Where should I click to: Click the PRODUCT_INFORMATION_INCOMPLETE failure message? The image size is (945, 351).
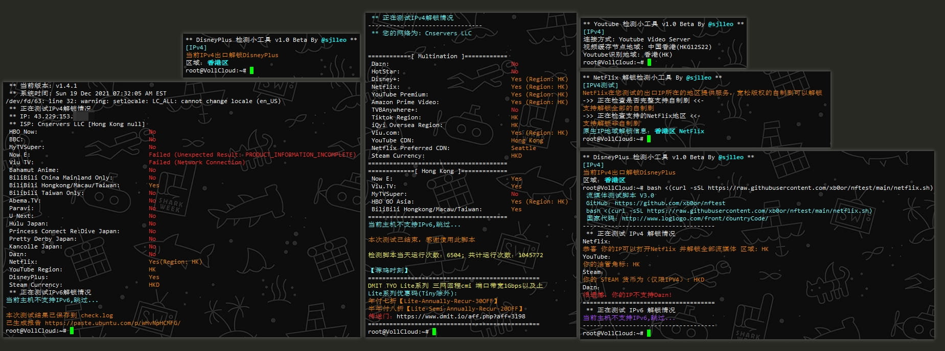(252, 155)
